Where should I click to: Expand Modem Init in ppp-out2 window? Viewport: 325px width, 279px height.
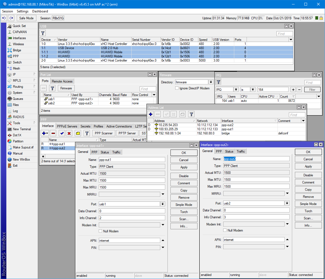287,224
